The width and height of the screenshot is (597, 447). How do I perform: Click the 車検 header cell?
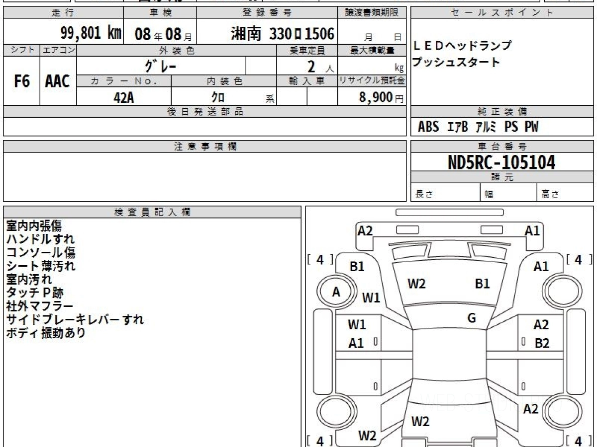160,13
